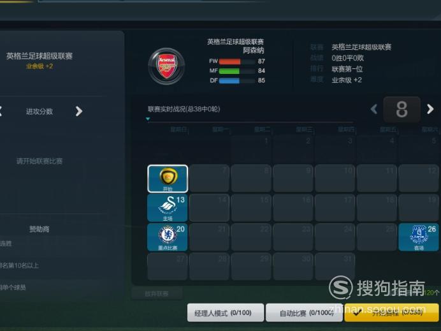Go to previous month with left arrow
The image size is (441, 331).
[374, 109]
